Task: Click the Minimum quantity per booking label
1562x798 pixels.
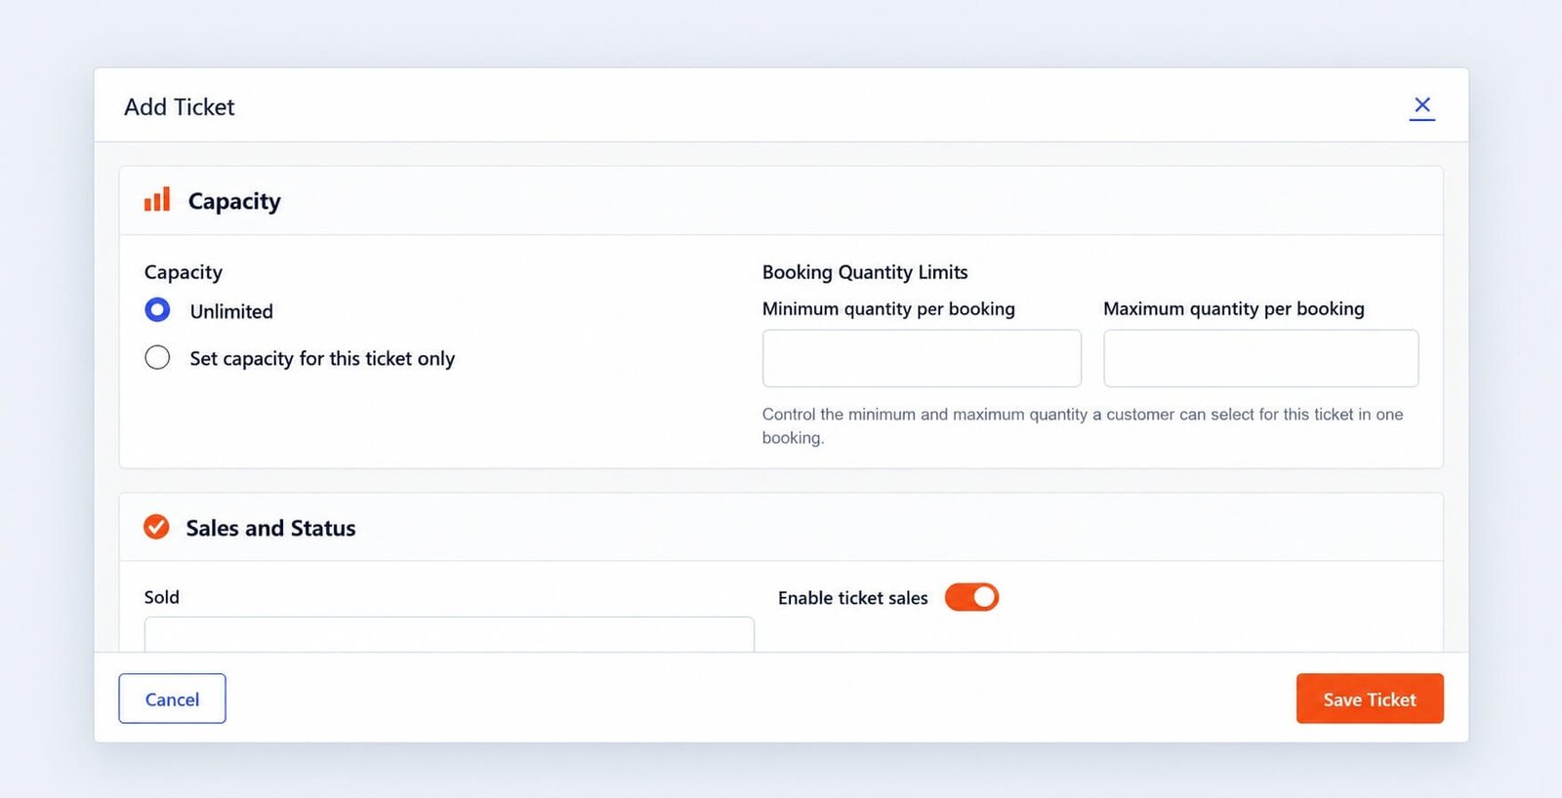Action: tap(888, 309)
